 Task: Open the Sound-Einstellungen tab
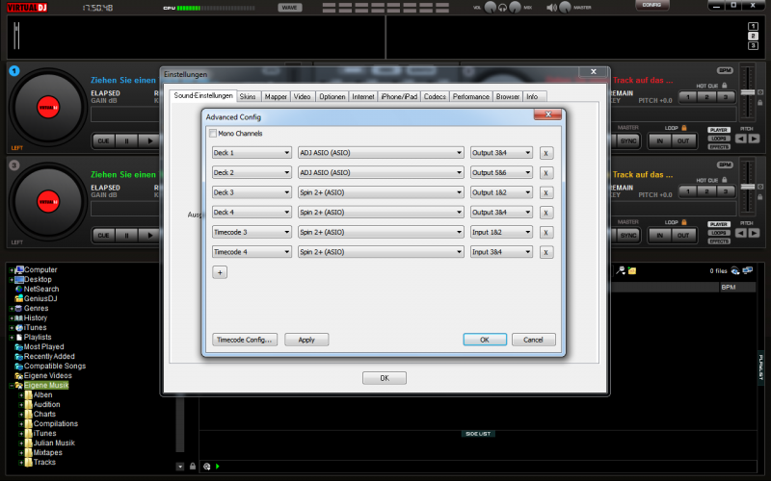203,95
